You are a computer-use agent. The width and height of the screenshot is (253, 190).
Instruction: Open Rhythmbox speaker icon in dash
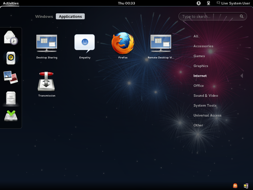11,58
